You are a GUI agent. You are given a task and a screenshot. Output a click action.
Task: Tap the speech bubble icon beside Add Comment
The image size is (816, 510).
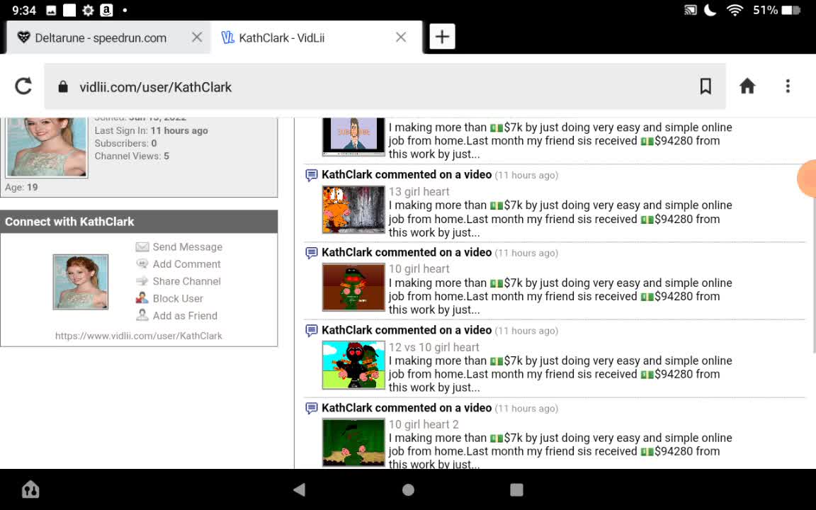coord(142,263)
